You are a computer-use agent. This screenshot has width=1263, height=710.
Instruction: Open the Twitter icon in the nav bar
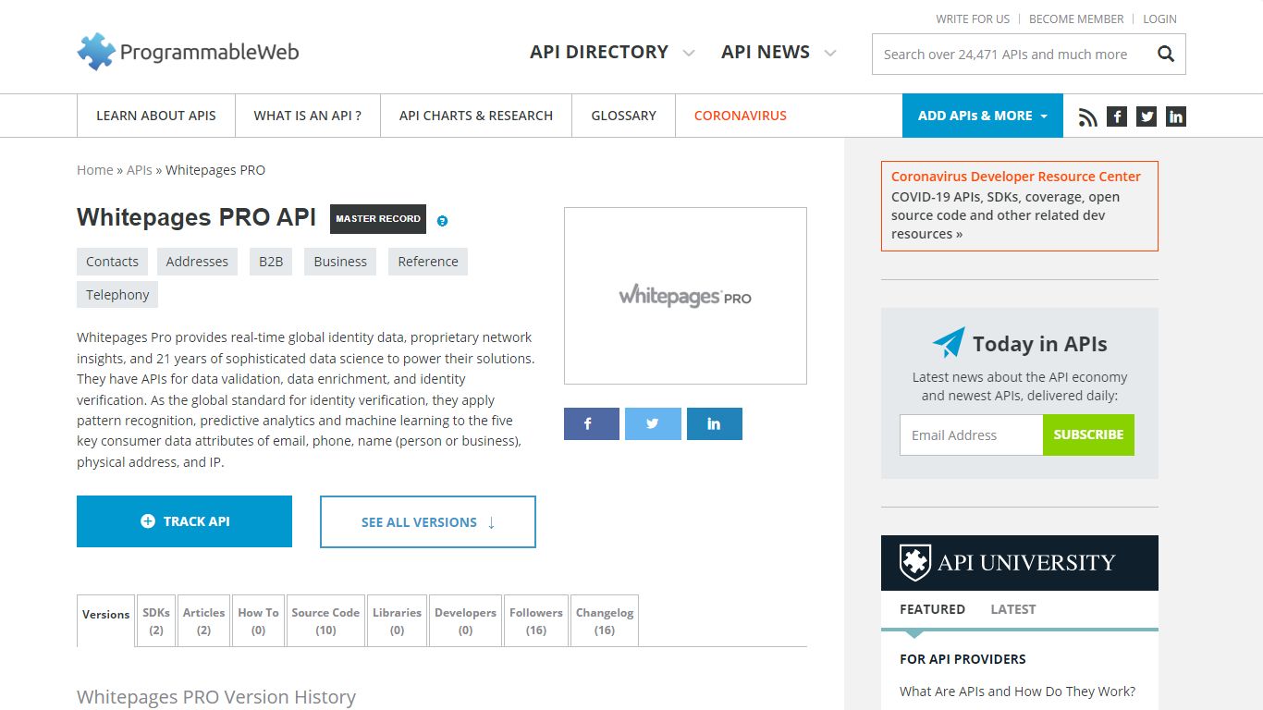[x=1147, y=116]
